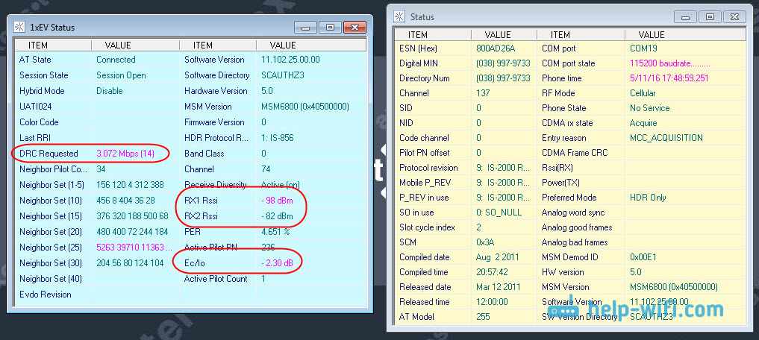Click the rightmost VALUE header in Status window
This screenshot has width=759, height=340.
pos(651,34)
